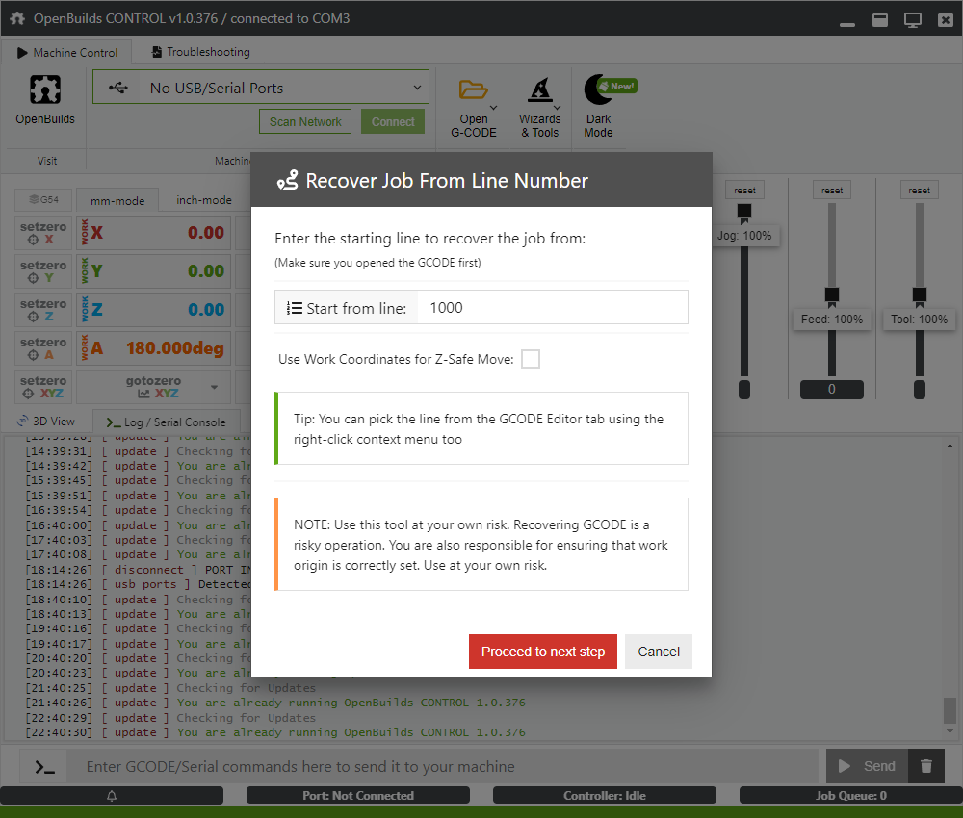Click the setzero Z icon button

[43, 310]
